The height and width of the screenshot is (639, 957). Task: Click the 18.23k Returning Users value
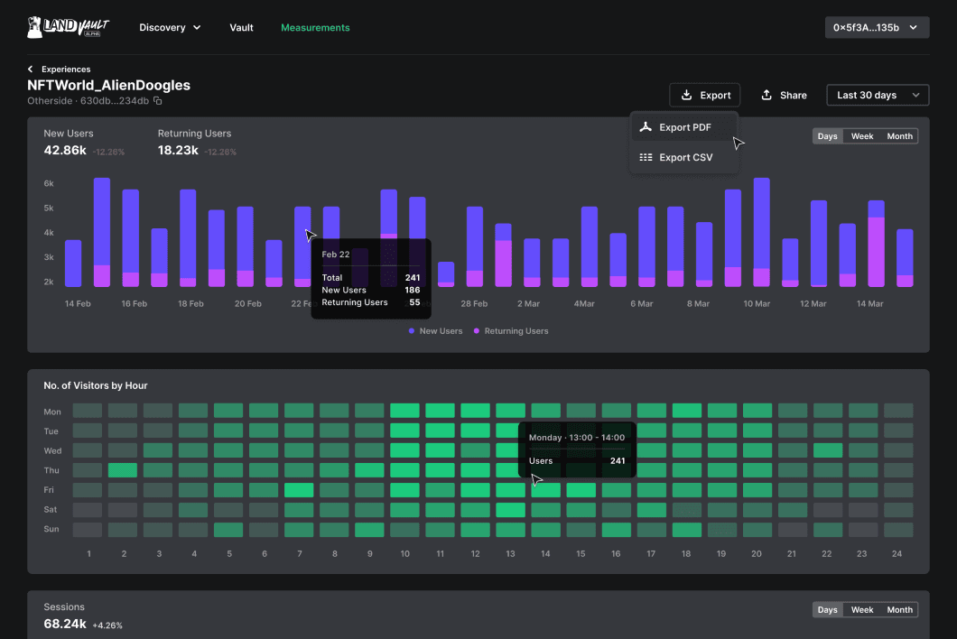click(x=178, y=150)
